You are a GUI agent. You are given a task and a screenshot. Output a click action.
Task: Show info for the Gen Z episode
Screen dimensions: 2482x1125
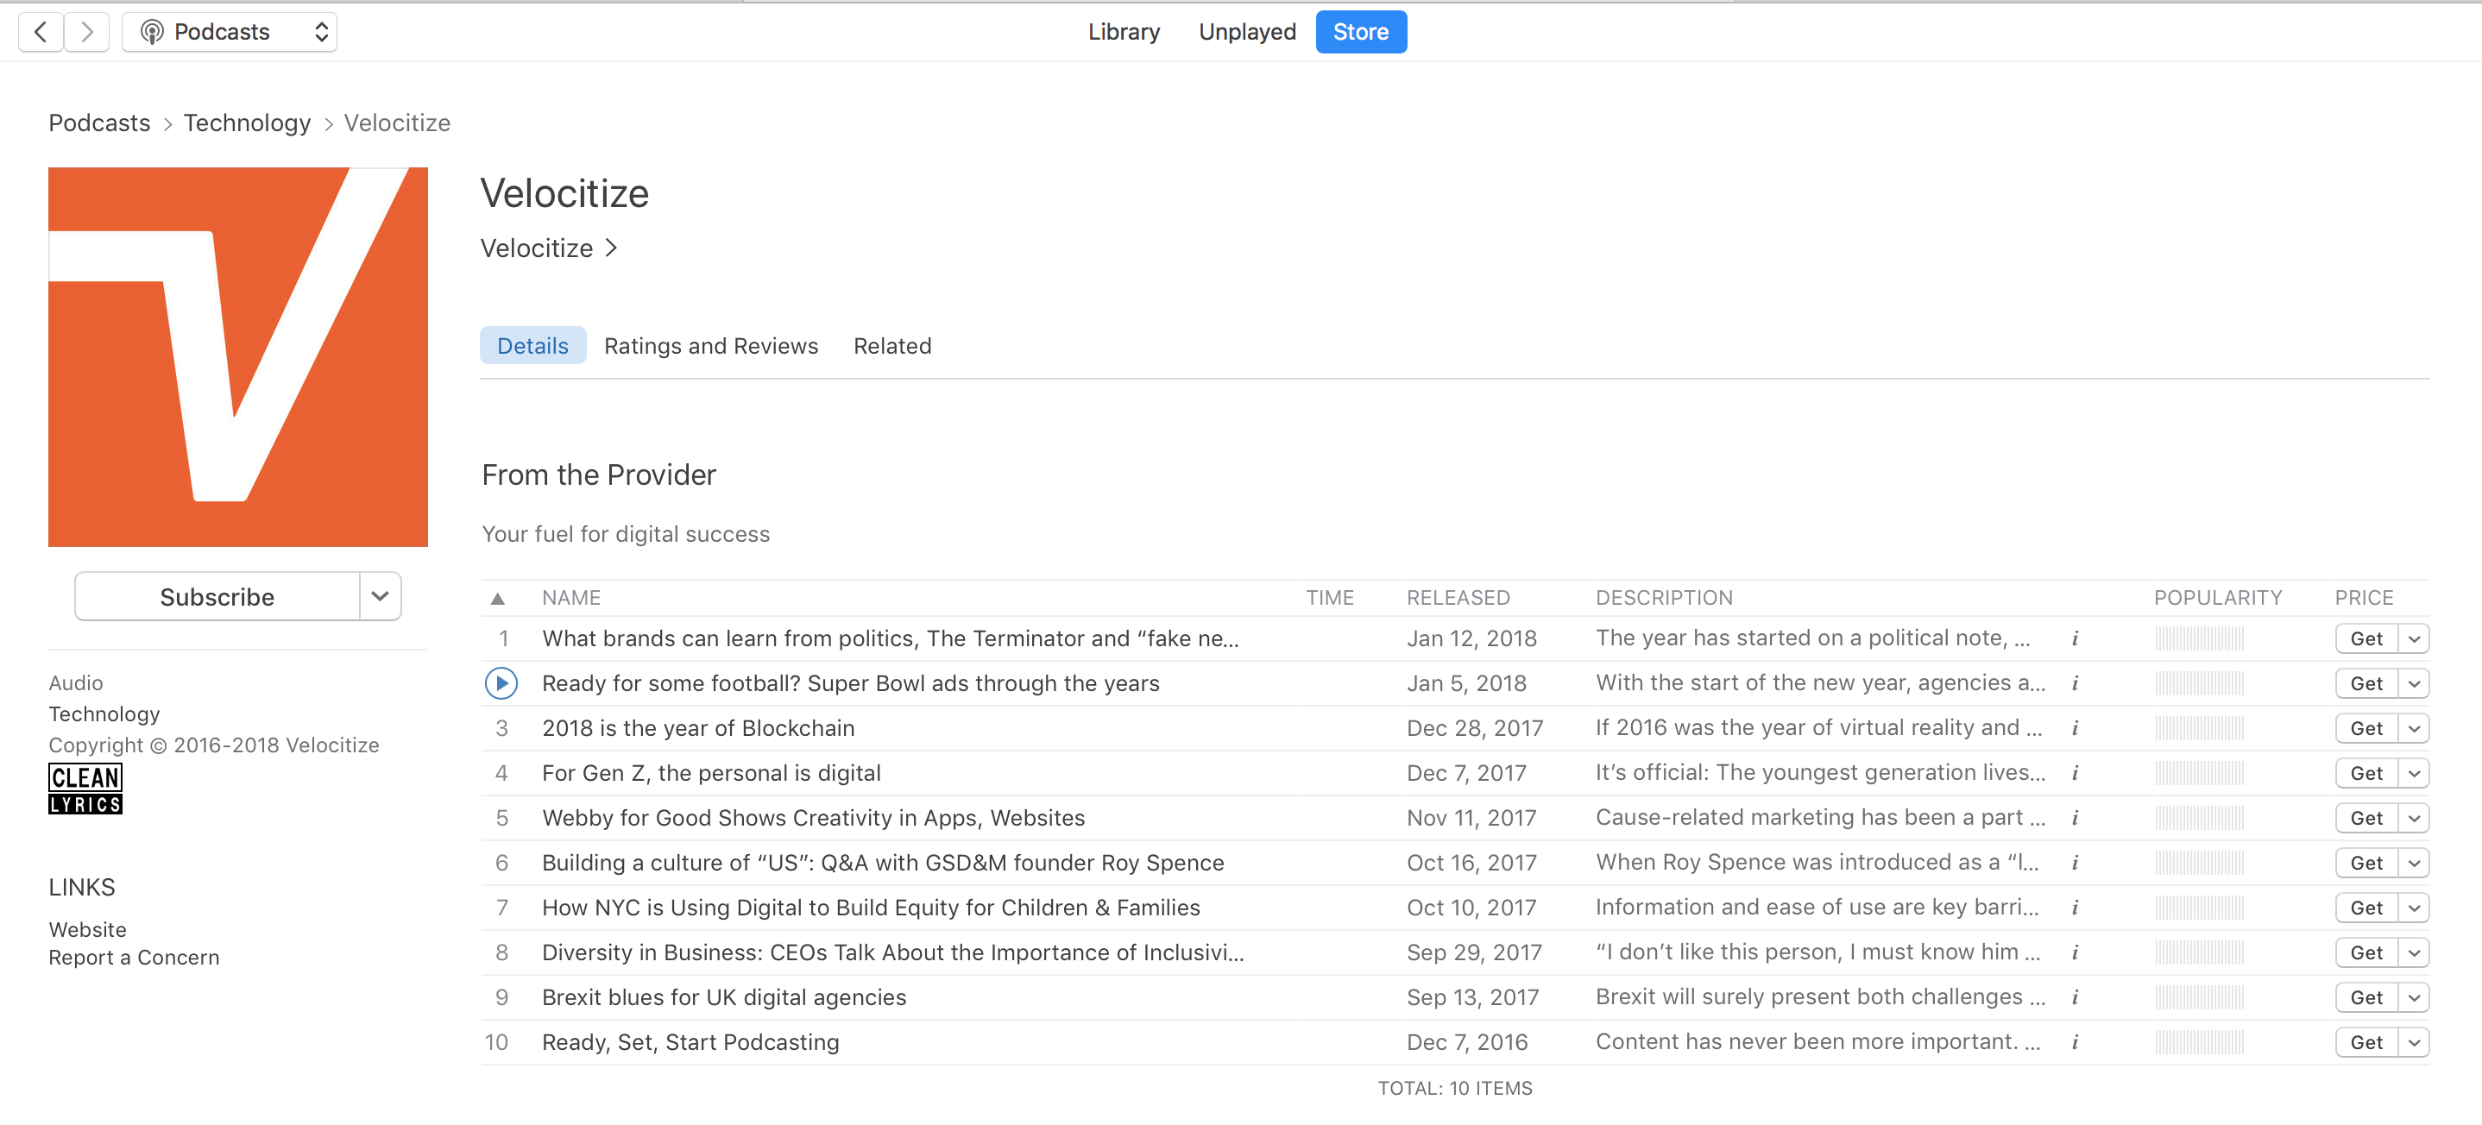[x=2075, y=772]
